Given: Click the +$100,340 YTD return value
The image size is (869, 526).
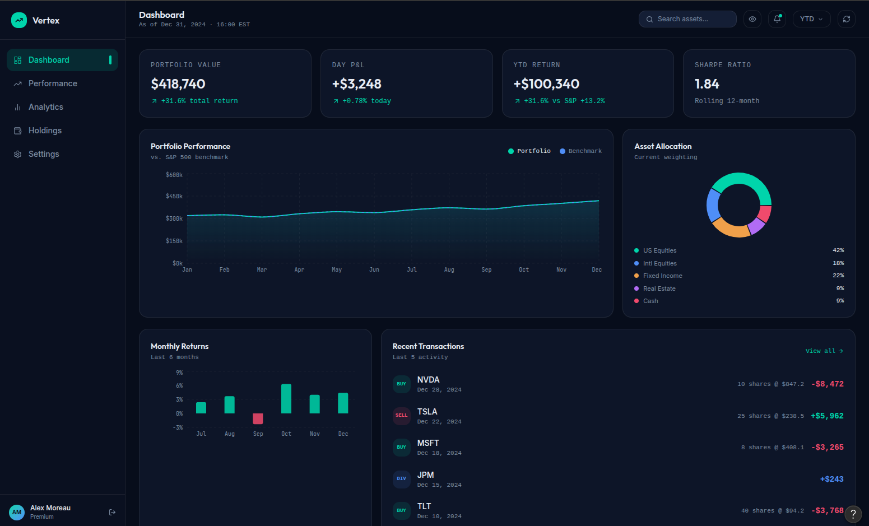Looking at the screenshot, I should pyautogui.click(x=546, y=84).
